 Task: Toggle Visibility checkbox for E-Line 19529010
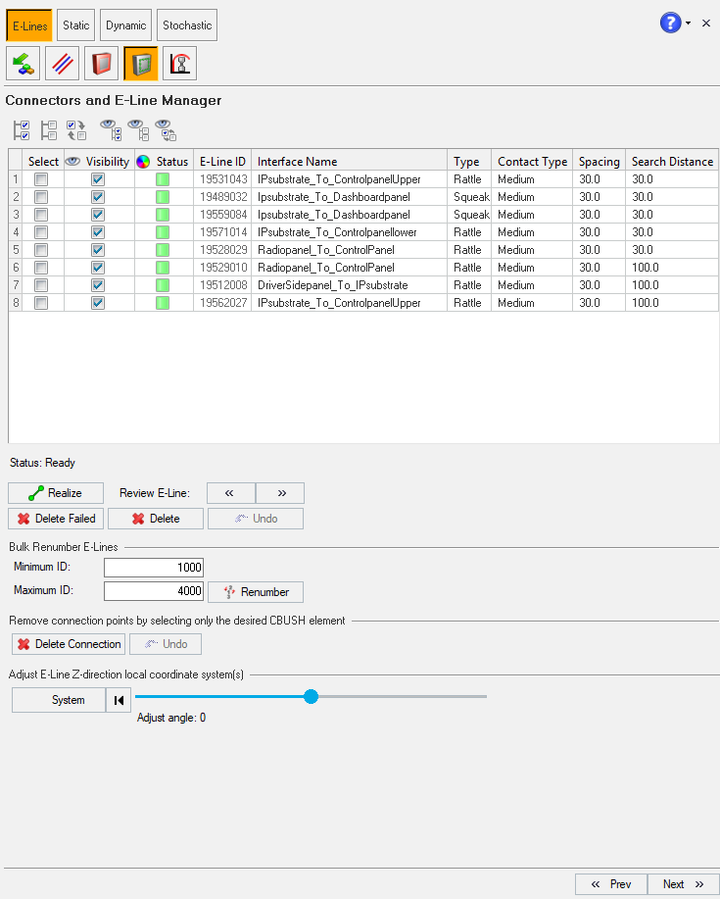(x=98, y=268)
